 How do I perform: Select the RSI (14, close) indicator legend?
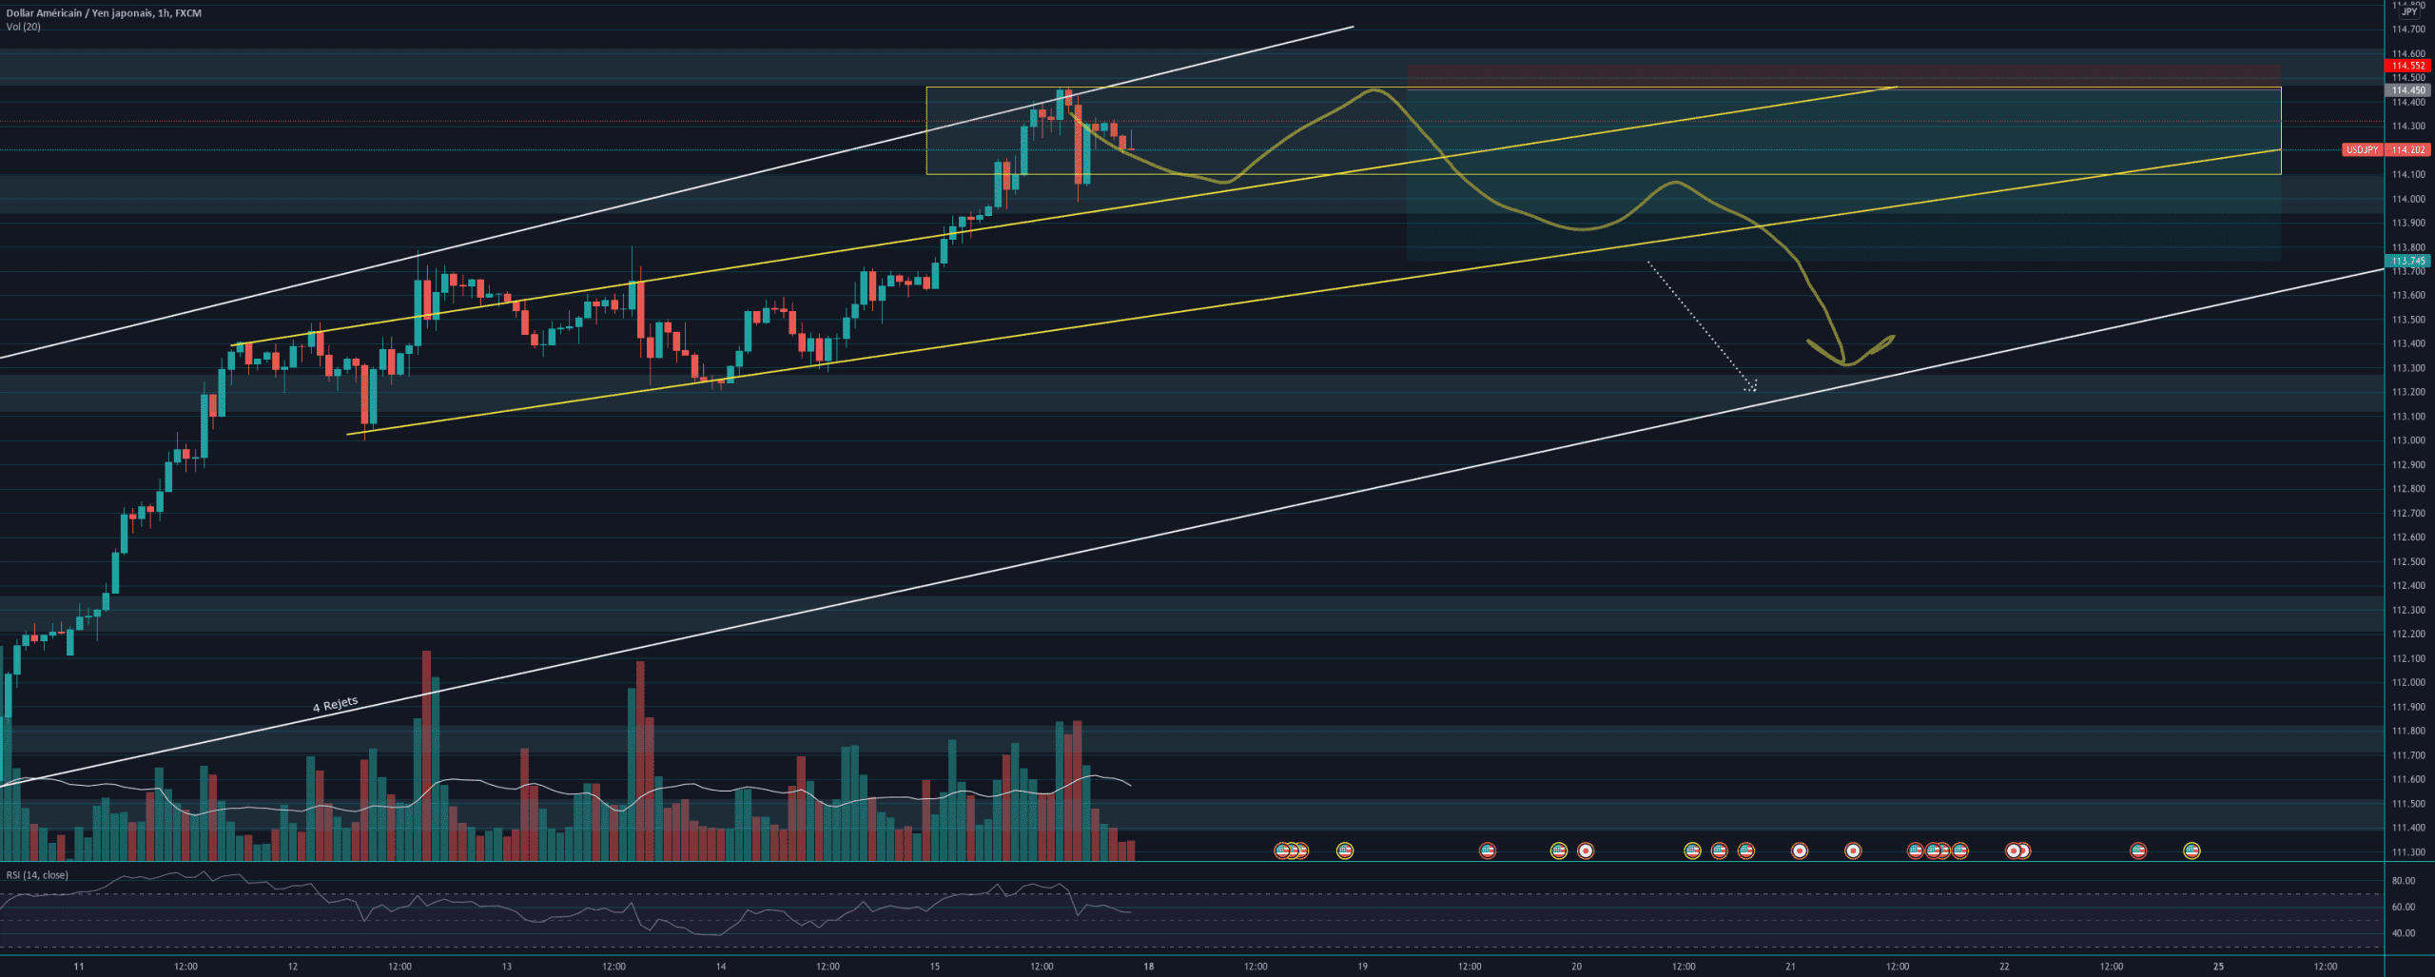click(x=37, y=875)
